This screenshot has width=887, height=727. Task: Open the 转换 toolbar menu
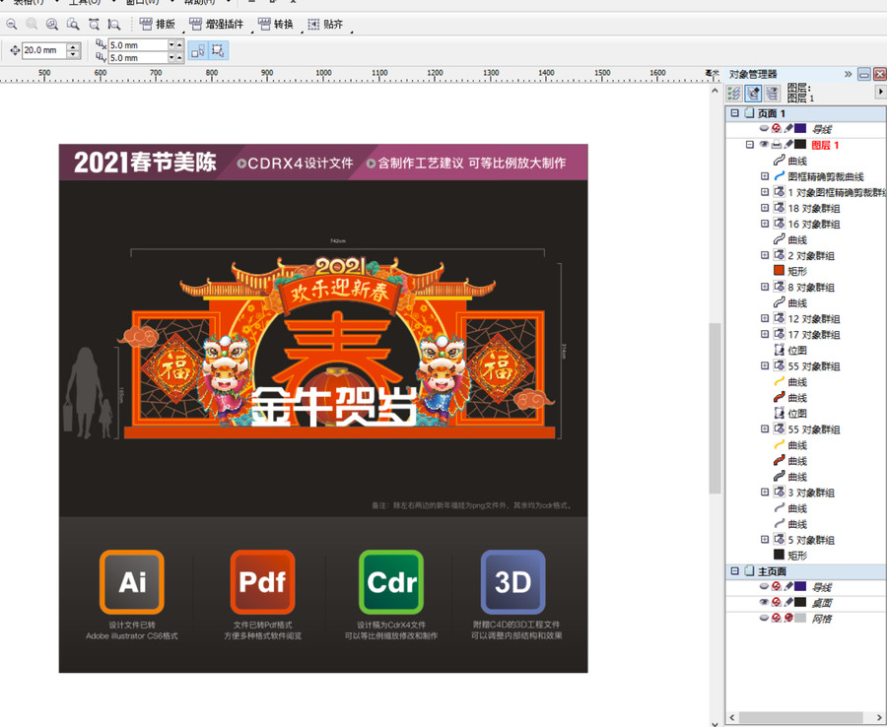(276, 24)
